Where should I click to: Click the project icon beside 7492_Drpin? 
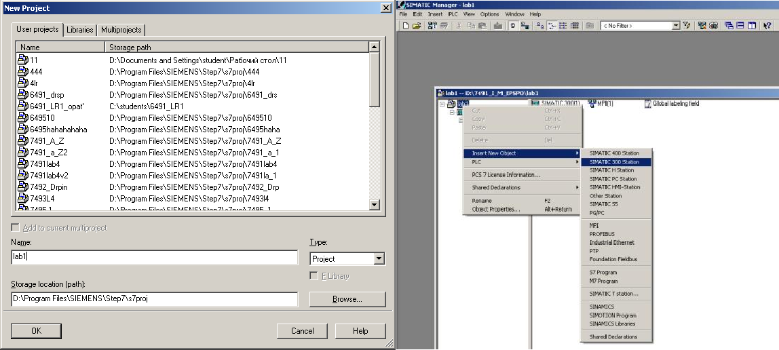[23, 187]
